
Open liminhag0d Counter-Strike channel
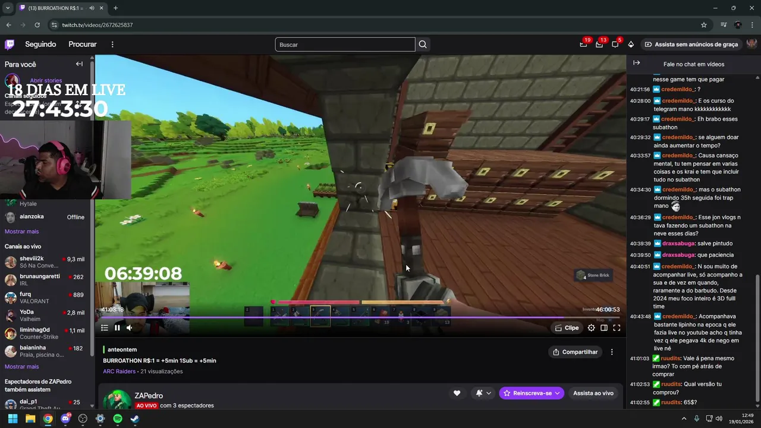pyautogui.click(x=45, y=333)
